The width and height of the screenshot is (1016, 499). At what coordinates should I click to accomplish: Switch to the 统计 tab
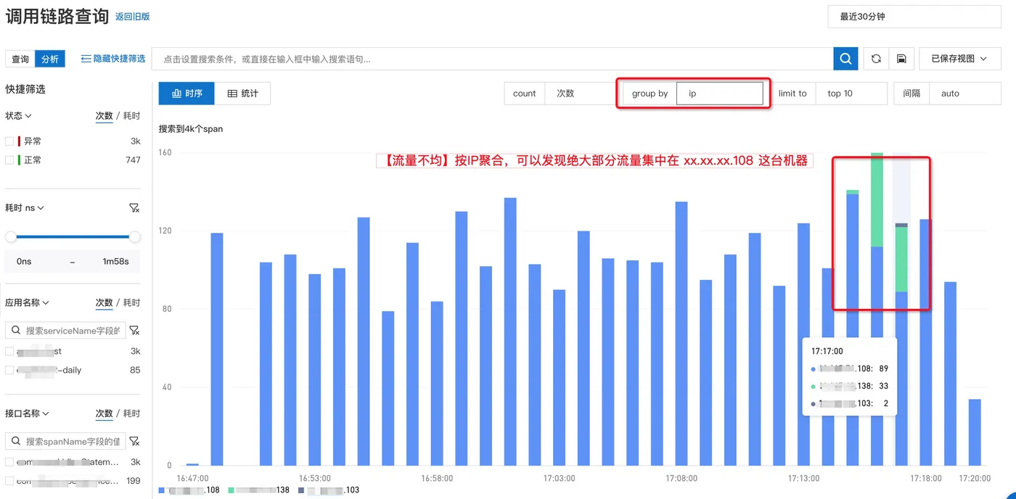[x=242, y=94]
